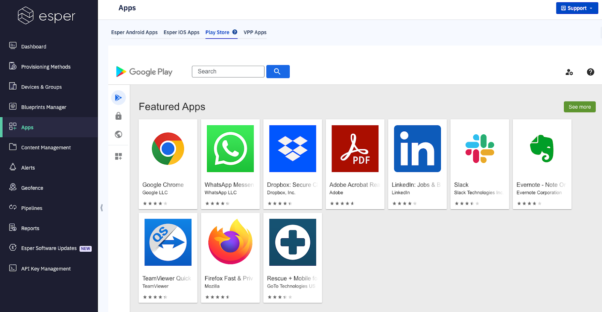Image resolution: width=602 pixels, height=312 pixels.
Task: Click the Google Play logo
Action: (x=144, y=72)
